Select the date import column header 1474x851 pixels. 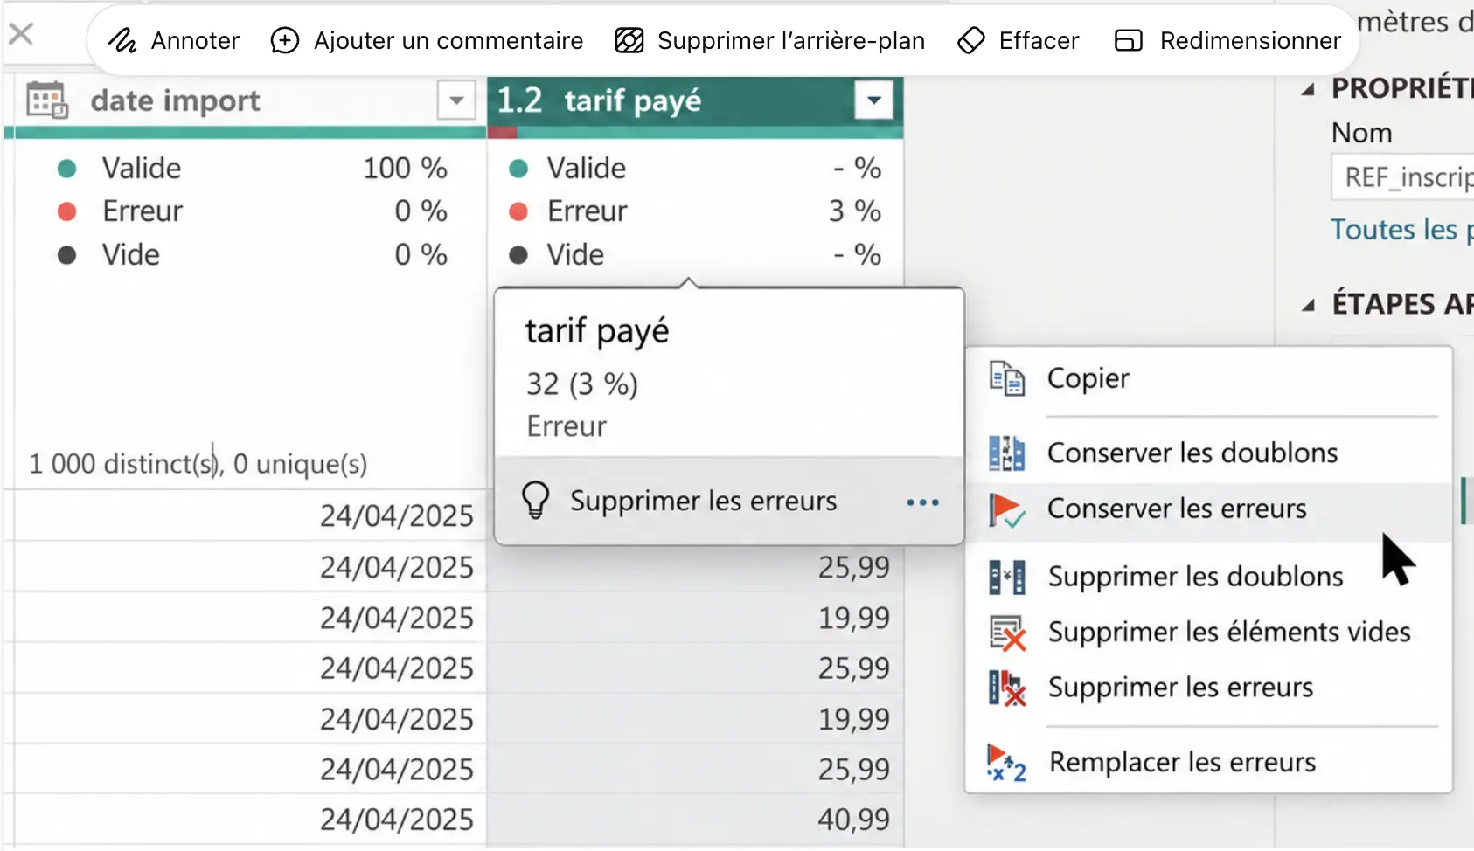pyautogui.click(x=246, y=101)
